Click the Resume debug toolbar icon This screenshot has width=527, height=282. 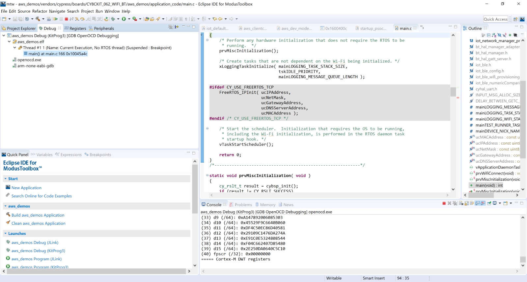(x=56, y=19)
